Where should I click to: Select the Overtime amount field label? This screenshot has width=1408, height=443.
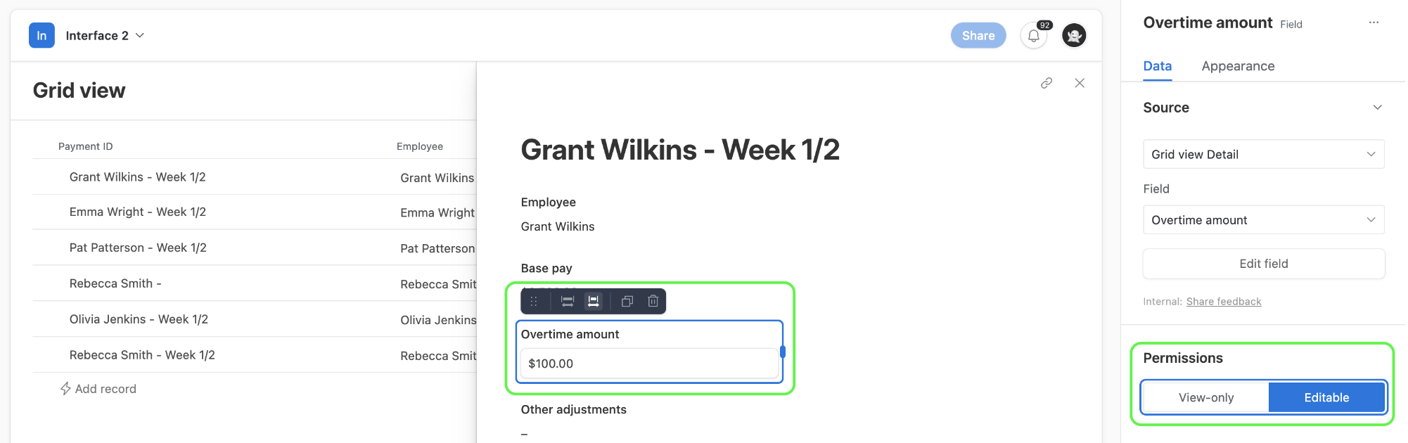tap(570, 335)
